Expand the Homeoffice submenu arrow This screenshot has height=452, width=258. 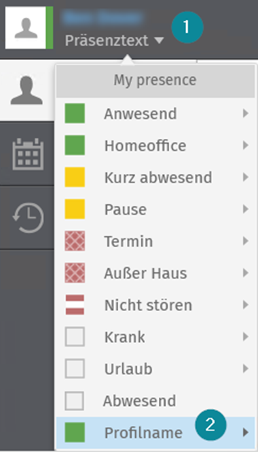click(245, 145)
